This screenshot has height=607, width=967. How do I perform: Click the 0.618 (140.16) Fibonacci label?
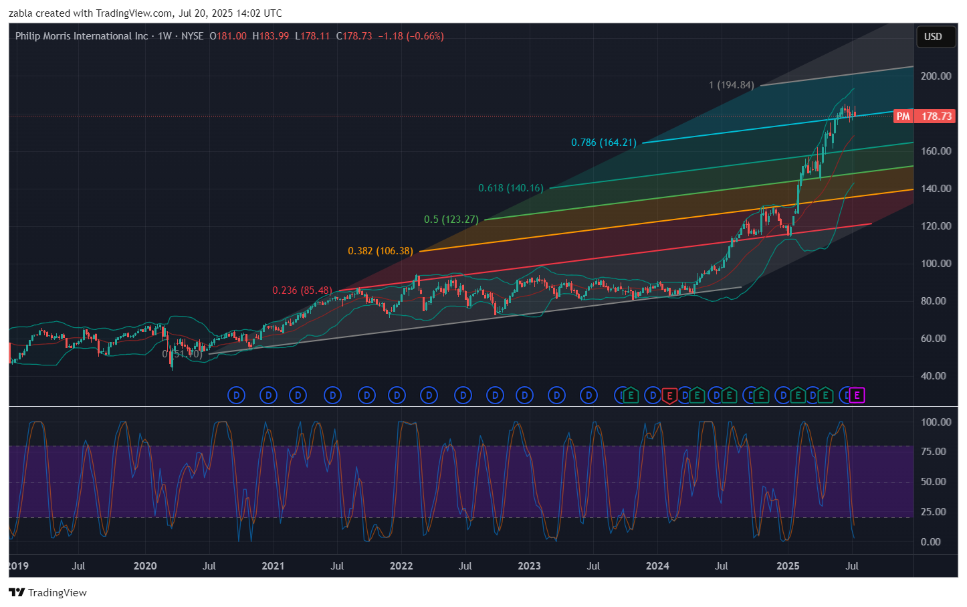click(511, 188)
